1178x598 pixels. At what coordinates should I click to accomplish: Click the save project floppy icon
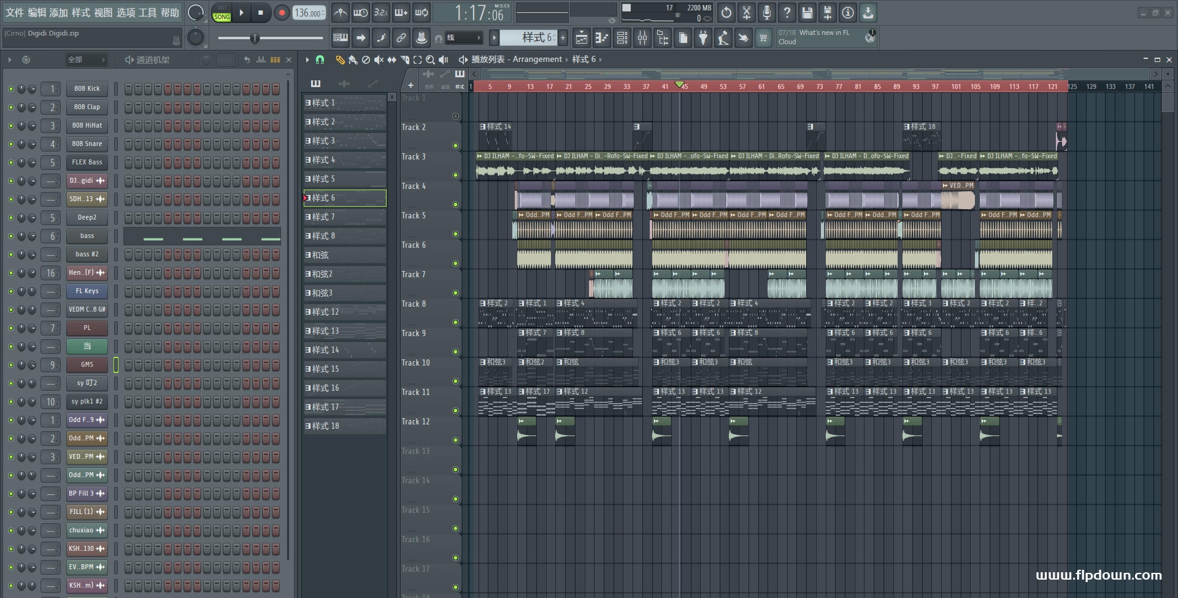click(807, 12)
